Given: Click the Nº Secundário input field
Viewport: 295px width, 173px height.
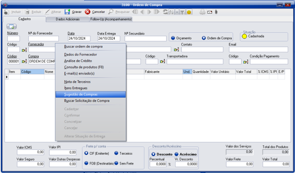Looking at the screenshot, I should tap(145, 39).
